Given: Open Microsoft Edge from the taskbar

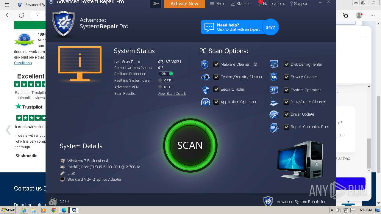Looking at the screenshot, I should 64,210.
